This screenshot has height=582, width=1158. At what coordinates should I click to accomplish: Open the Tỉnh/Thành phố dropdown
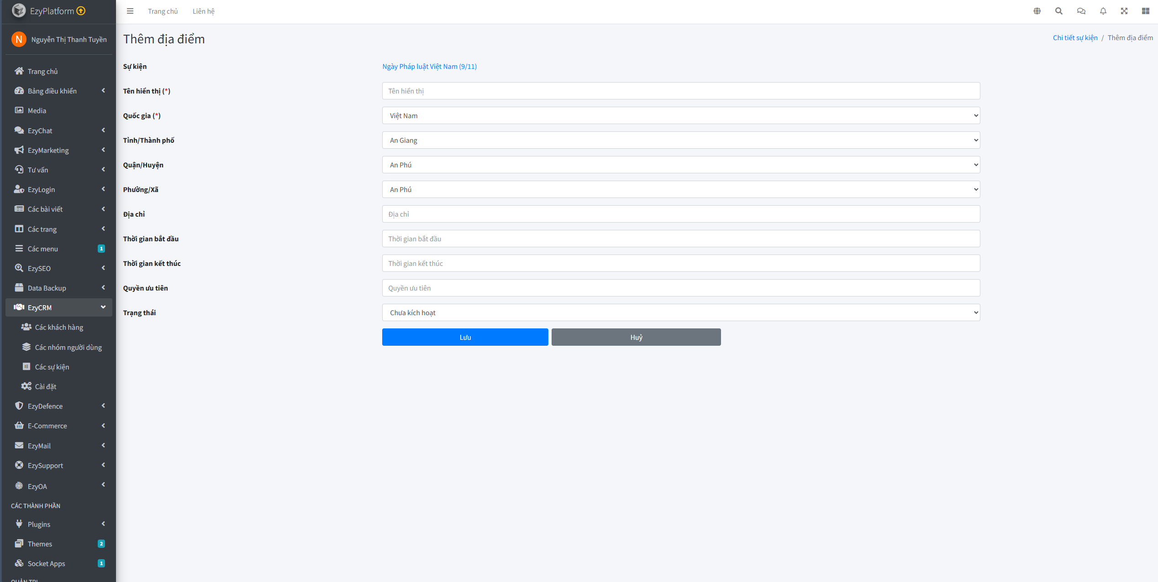click(x=681, y=140)
